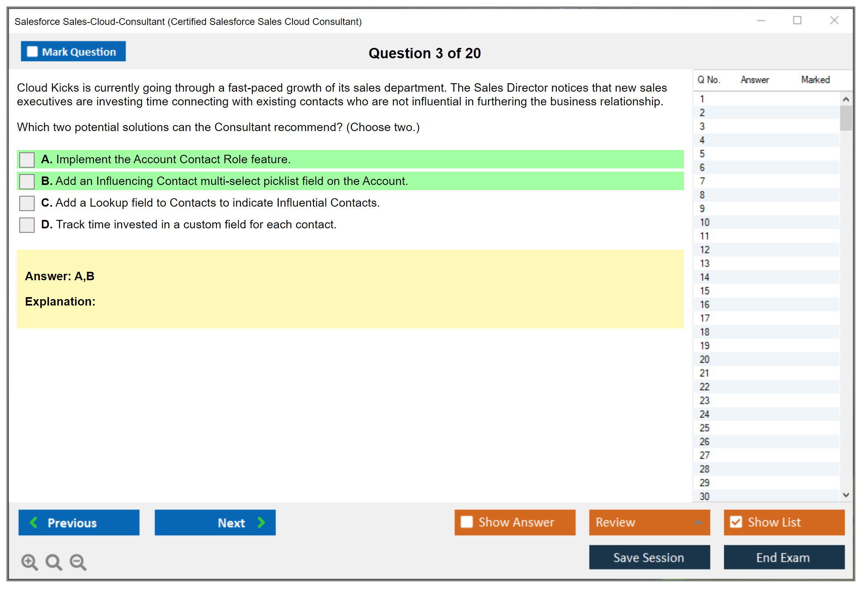Click the green left arrow on Previous
This screenshot has width=865, height=591.
coord(34,522)
